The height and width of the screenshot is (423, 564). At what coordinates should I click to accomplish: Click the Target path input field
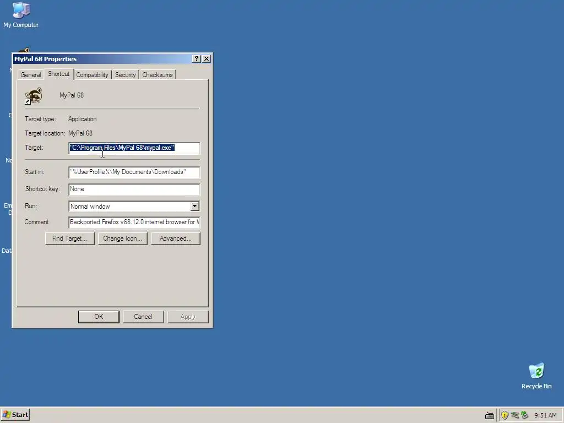coord(134,148)
